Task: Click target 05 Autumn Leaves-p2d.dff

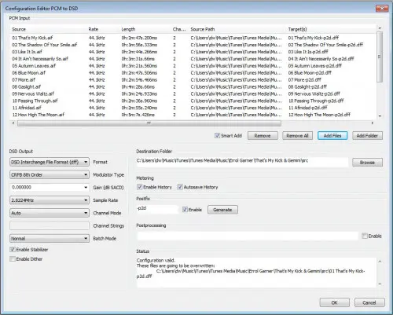Action: (315, 66)
